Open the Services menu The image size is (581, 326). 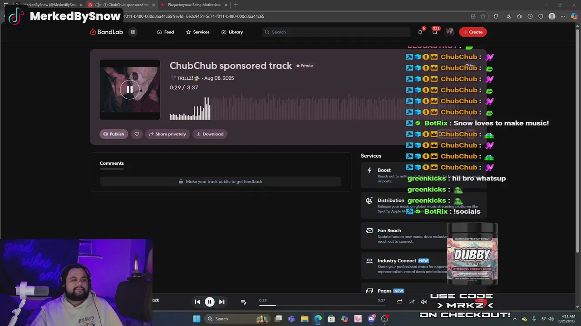point(197,32)
